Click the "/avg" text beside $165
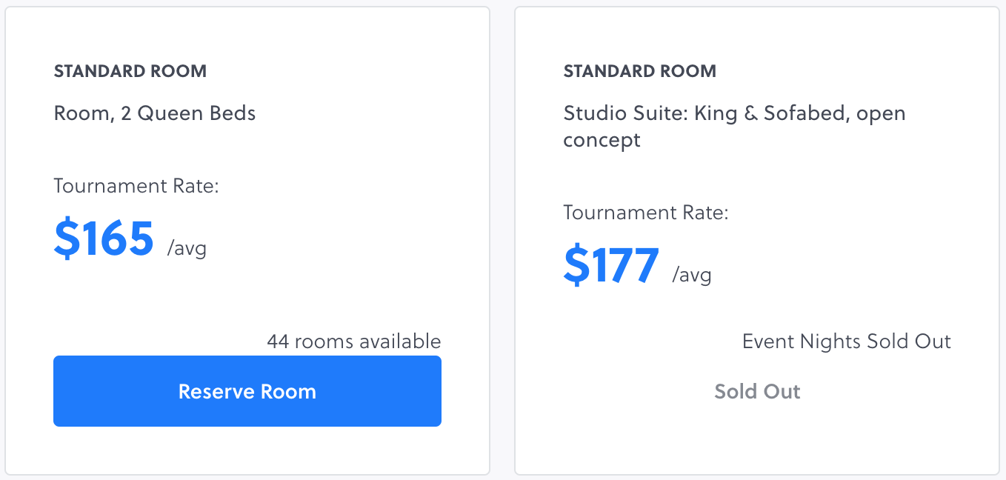1006x480 pixels. pos(187,247)
